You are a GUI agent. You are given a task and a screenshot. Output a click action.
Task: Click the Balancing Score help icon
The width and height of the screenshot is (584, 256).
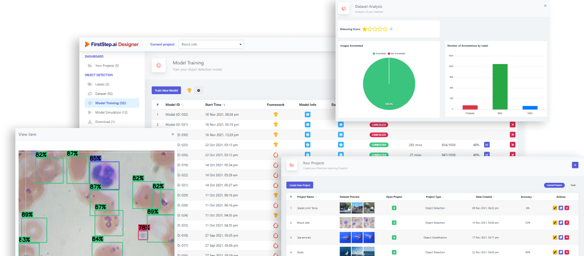(x=391, y=29)
